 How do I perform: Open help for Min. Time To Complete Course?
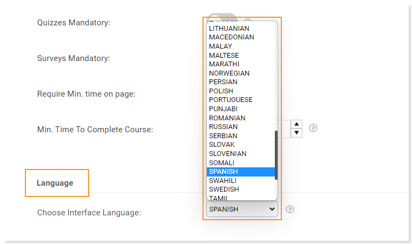[313, 128]
